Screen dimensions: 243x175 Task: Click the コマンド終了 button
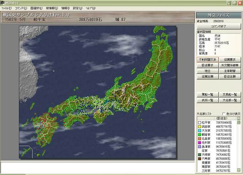(x=219, y=26)
